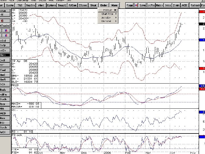Click the Chart Type submenu arrow

tap(116, 14)
